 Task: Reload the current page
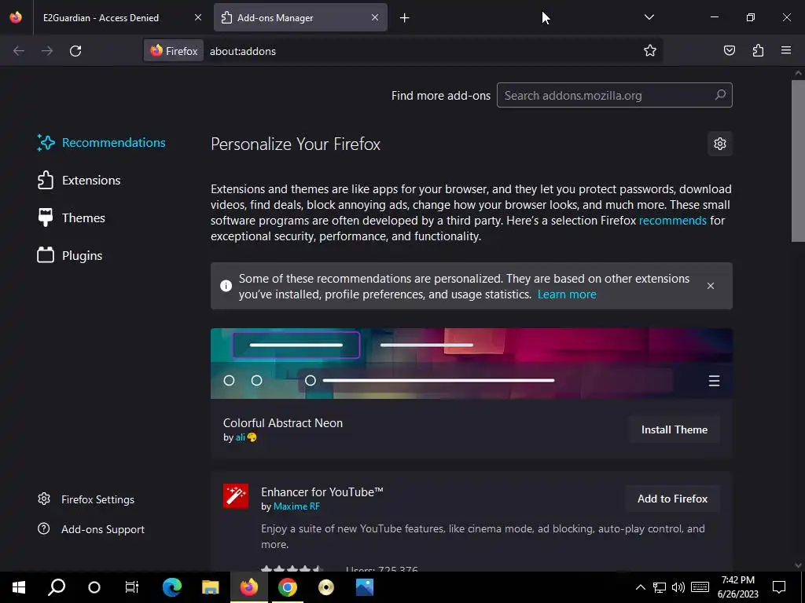[75, 51]
